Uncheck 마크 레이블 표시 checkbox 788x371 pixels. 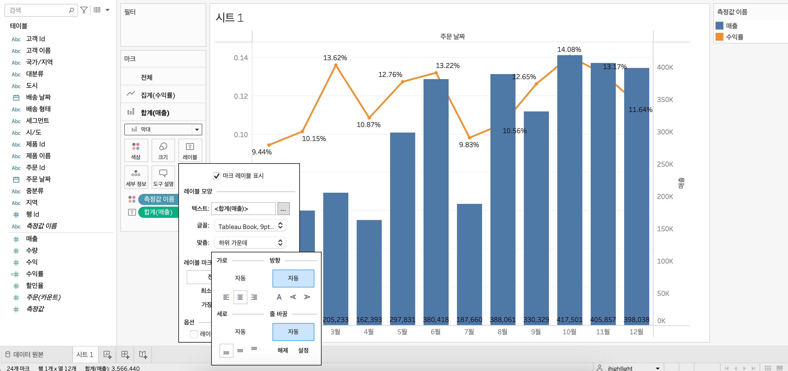(217, 176)
